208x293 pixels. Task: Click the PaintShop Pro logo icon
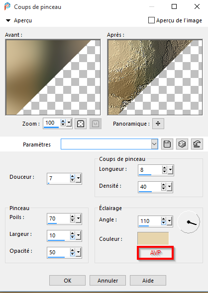click(x=7, y=6)
